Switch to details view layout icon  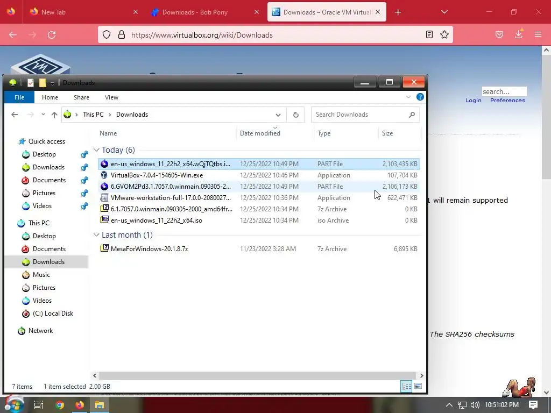(407, 386)
